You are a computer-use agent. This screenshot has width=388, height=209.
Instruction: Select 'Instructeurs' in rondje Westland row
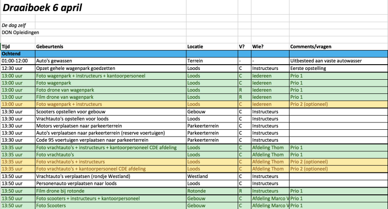pyautogui.click(x=270, y=176)
